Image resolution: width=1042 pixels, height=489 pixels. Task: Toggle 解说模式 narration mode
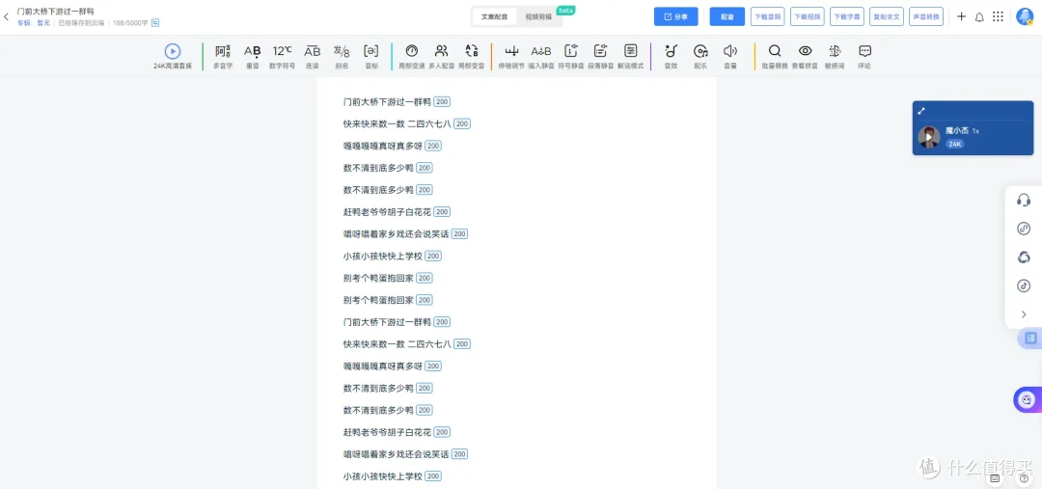point(631,57)
